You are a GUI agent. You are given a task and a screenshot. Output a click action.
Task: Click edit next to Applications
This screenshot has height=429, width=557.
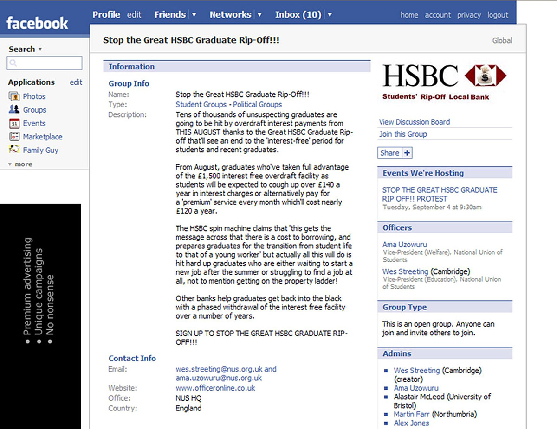pyautogui.click(x=76, y=82)
